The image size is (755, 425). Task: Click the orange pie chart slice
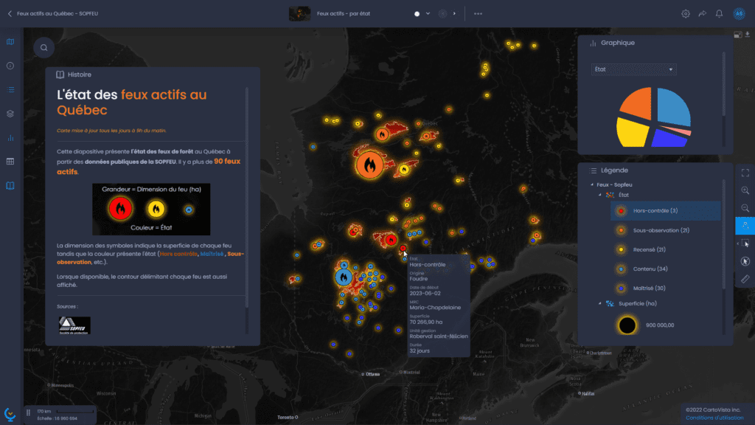pos(636,103)
